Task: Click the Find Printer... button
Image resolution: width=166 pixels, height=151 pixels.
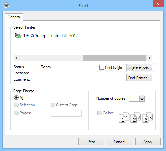Action: click(x=139, y=78)
